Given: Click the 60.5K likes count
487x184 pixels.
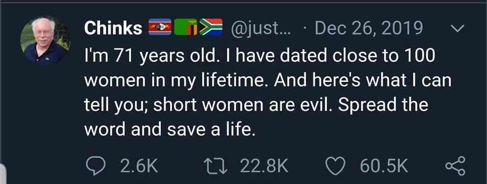Looking at the screenshot, I should coord(384,166).
